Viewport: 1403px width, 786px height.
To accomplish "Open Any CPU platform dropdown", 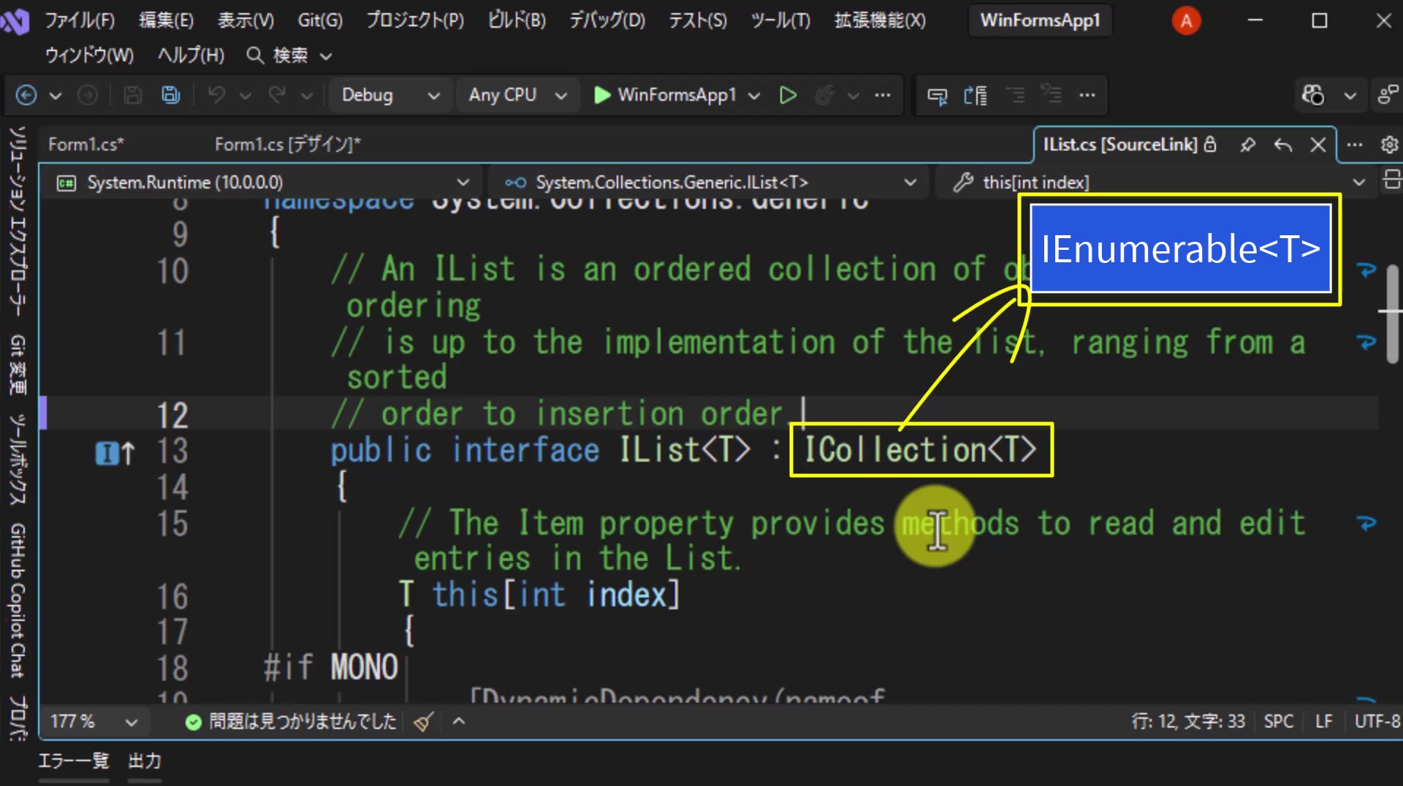I will pyautogui.click(x=517, y=95).
